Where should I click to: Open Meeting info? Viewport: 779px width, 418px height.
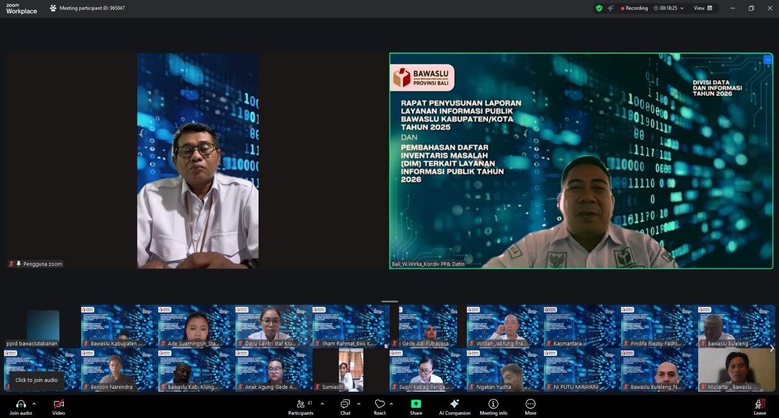coord(493,407)
